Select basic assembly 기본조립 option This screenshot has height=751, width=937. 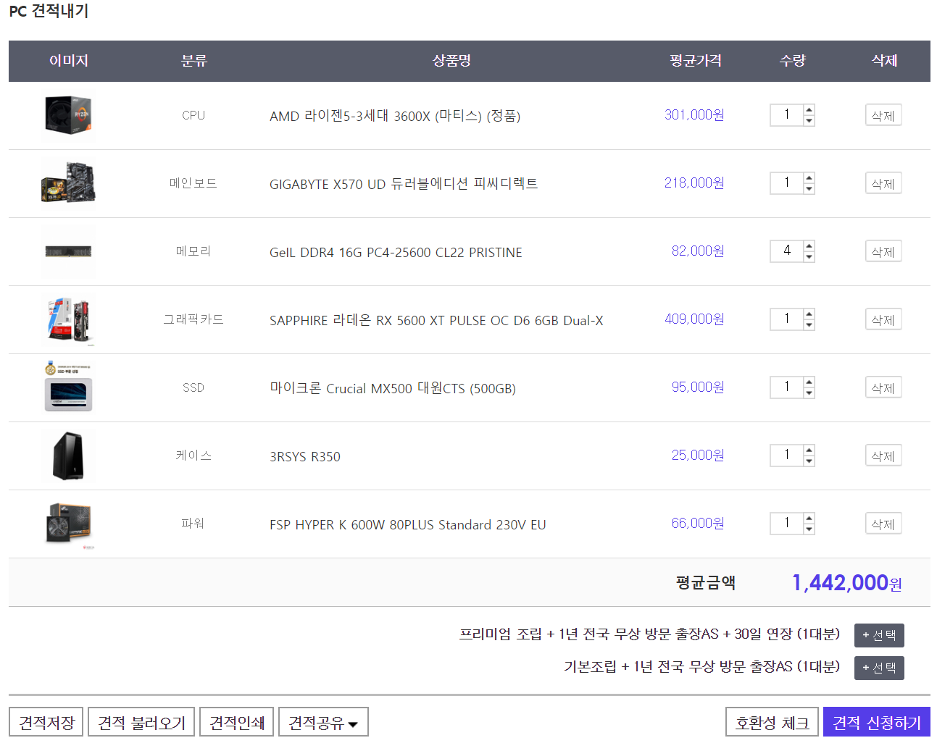879,668
